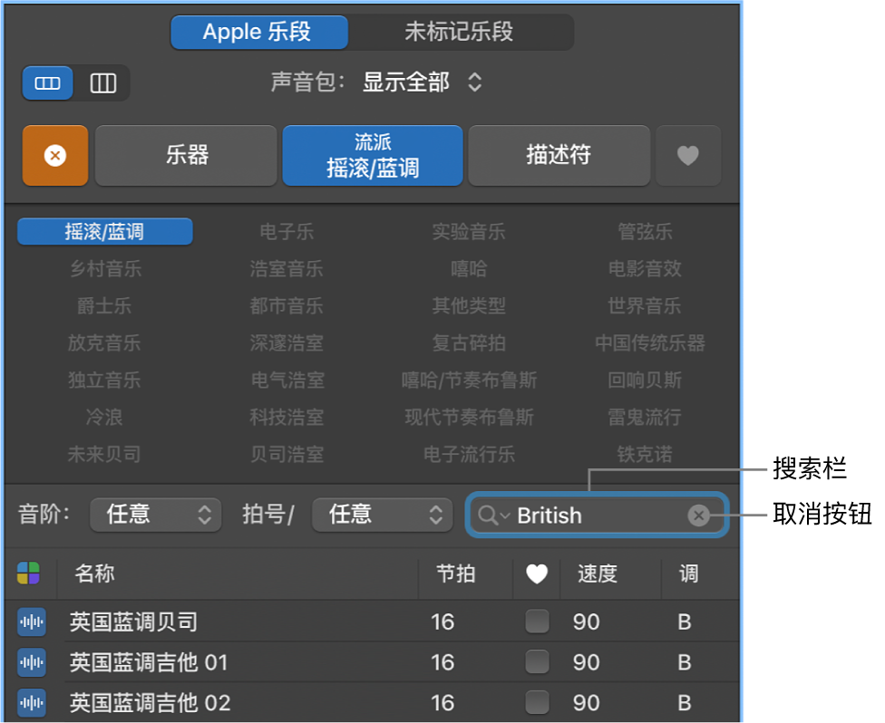Toggle the favorite checkbox for 英国蓝调吉他 02

pyautogui.click(x=537, y=704)
